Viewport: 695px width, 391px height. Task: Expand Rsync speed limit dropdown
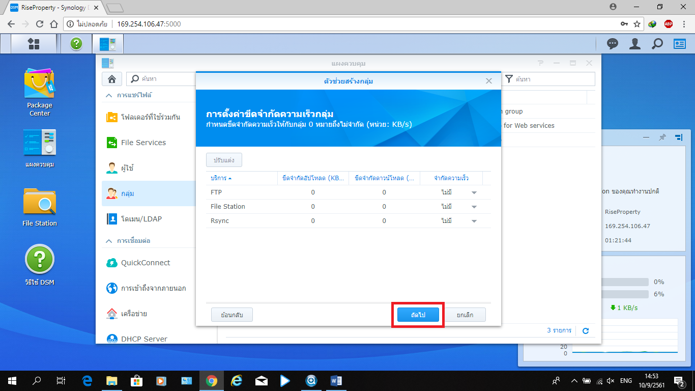[474, 221]
